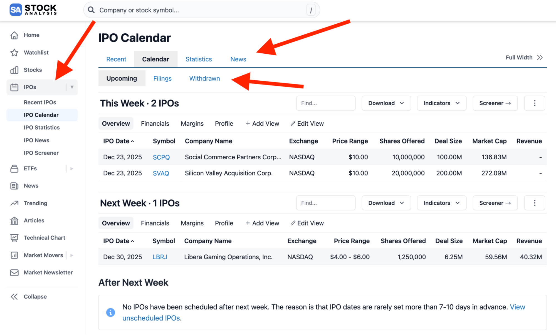
Task: Select the Trending arrow icon
Action: [x=14, y=203]
